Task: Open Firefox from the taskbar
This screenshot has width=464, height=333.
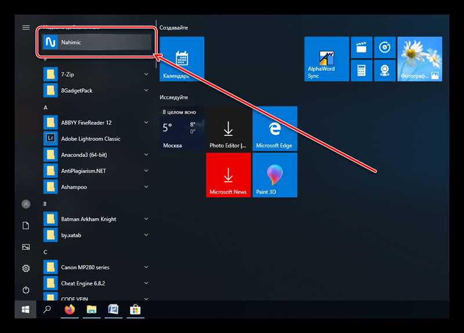Action: (x=70, y=310)
